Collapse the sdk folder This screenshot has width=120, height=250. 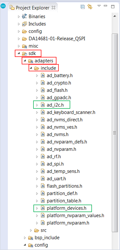point(19,54)
